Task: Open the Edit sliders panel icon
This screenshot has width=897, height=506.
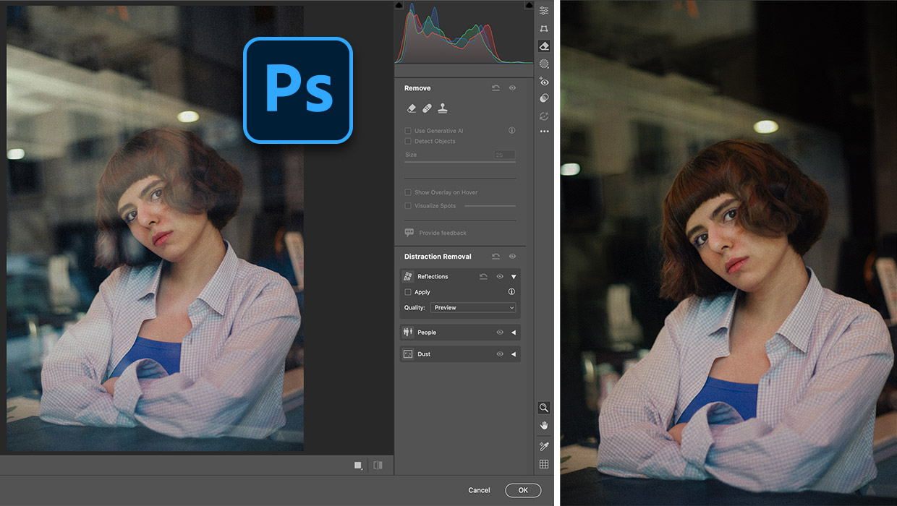Action: pos(544,11)
